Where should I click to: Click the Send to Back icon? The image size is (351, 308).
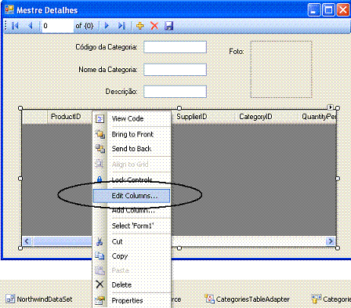100,149
